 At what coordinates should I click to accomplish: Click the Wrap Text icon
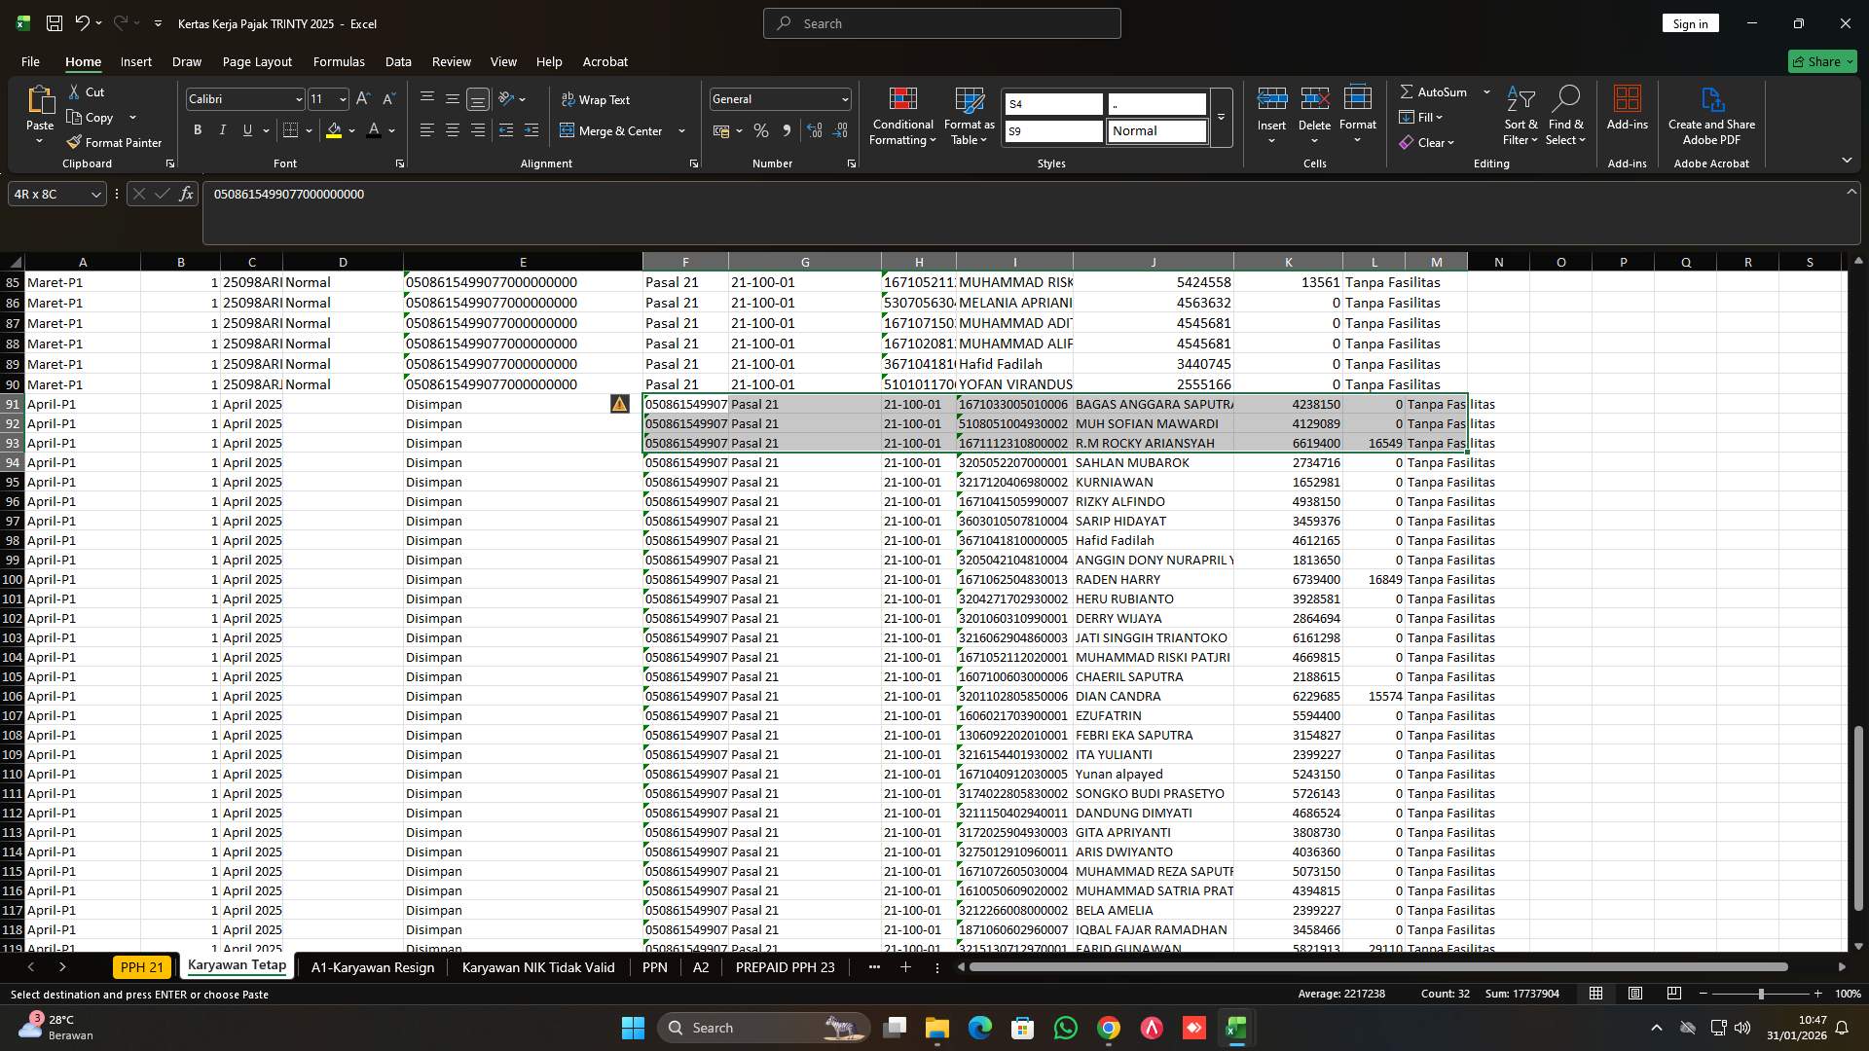[x=568, y=99]
